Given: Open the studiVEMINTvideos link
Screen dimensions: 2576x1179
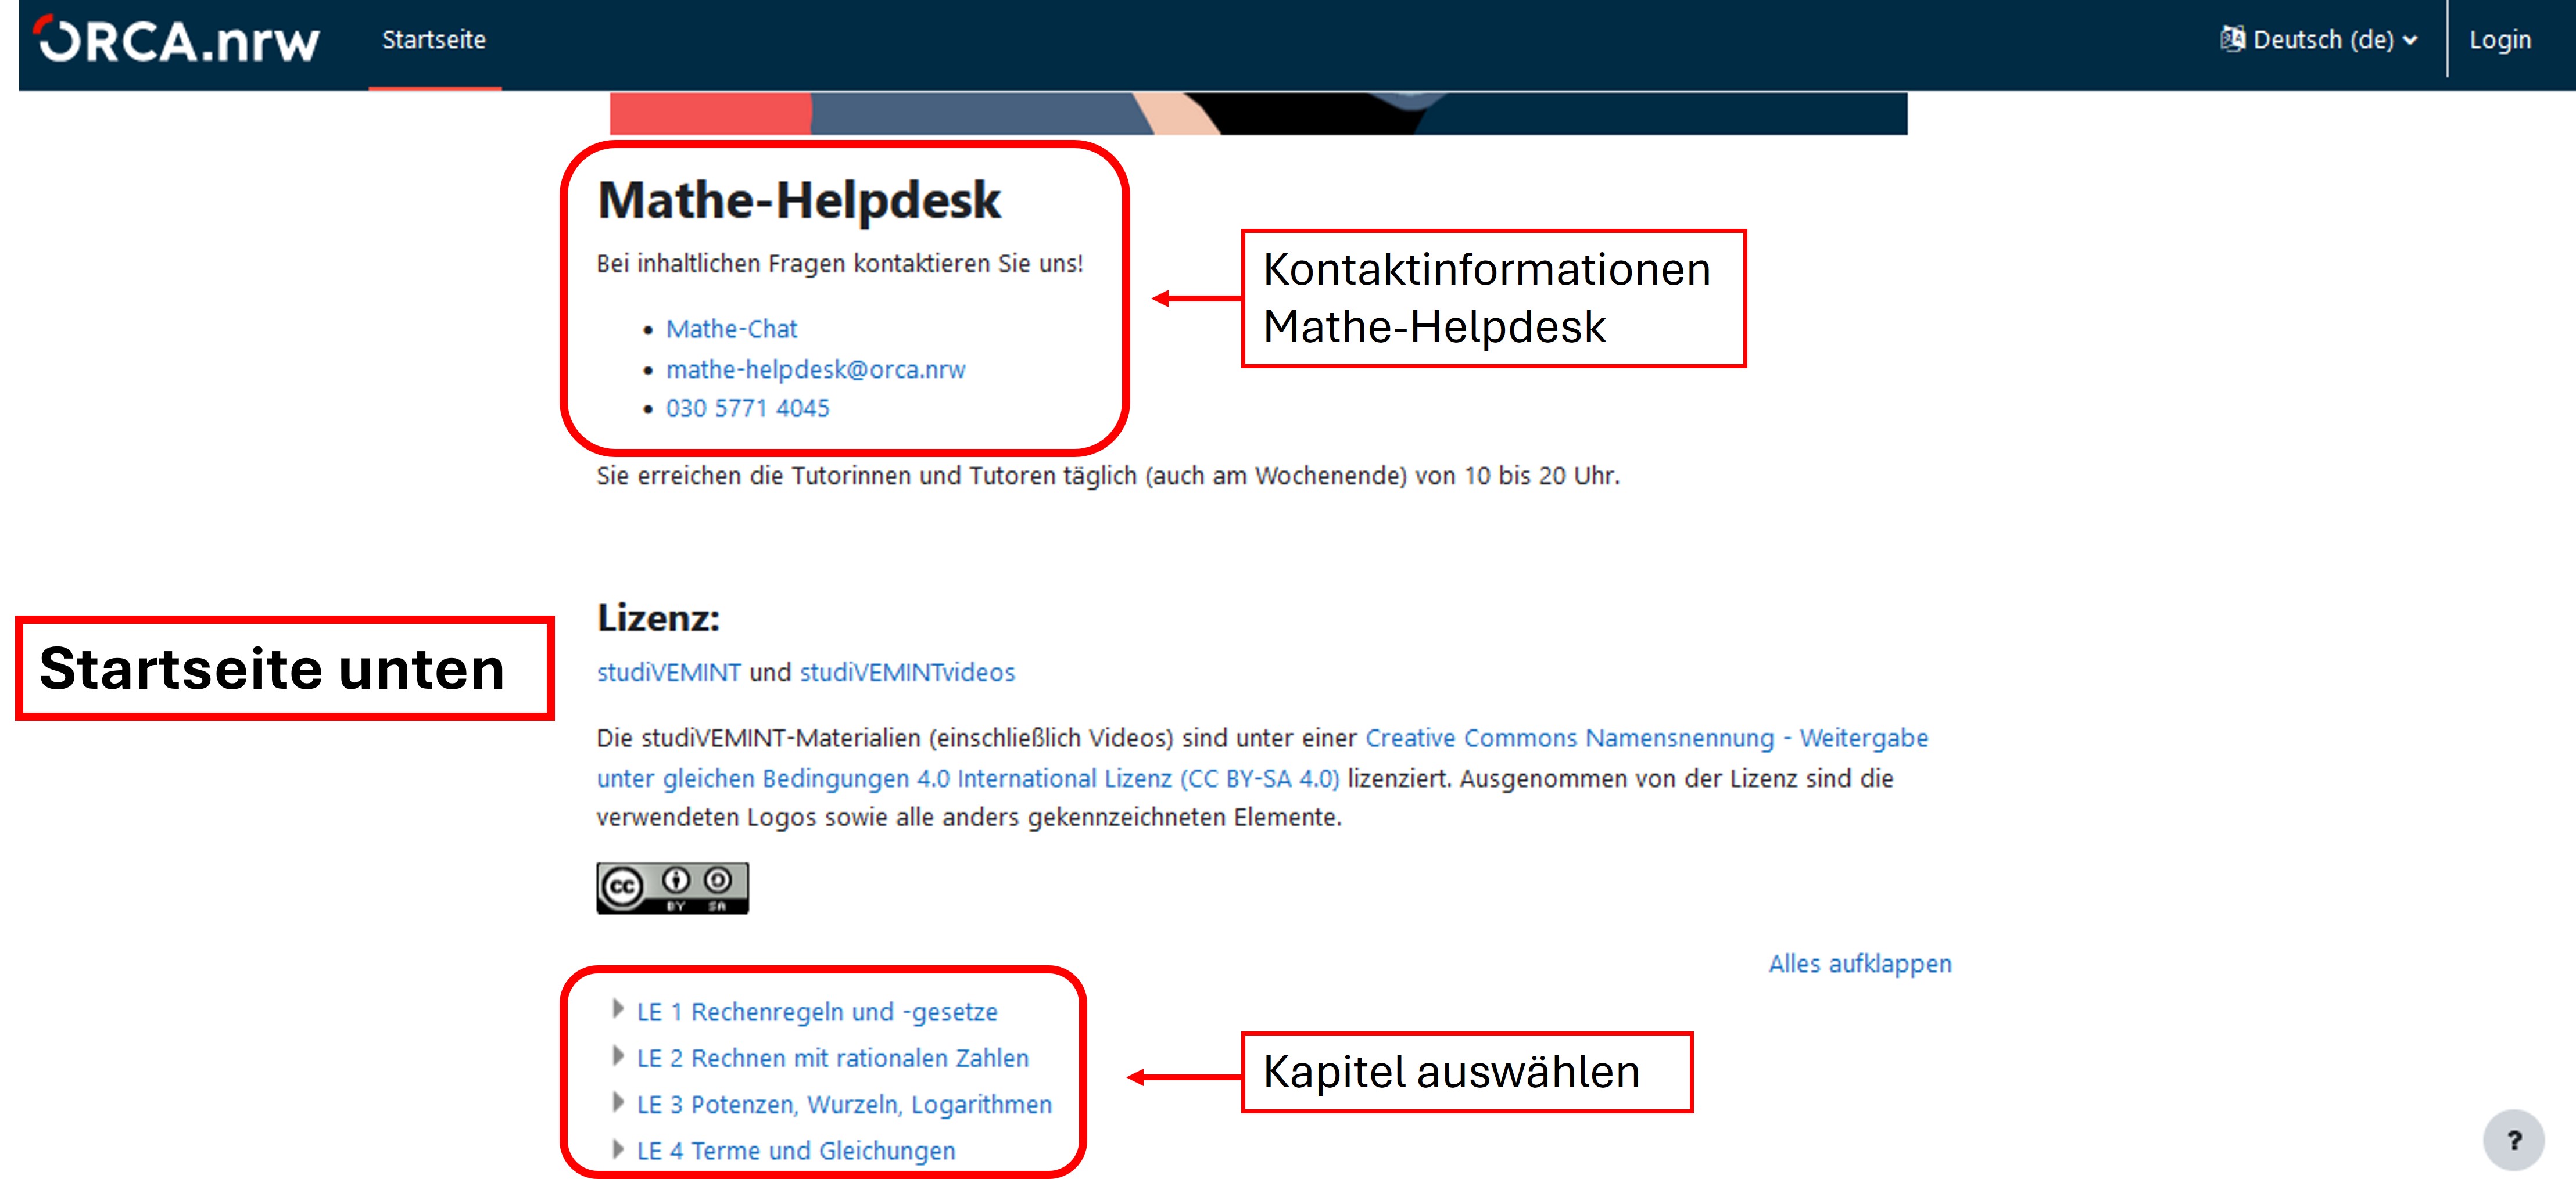Looking at the screenshot, I should [x=907, y=673].
